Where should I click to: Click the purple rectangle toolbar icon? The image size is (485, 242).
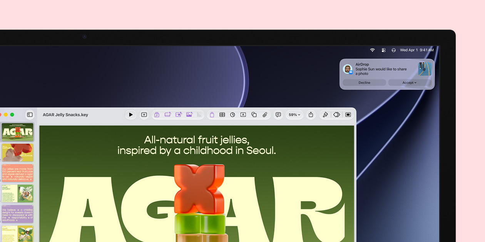(x=212, y=115)
